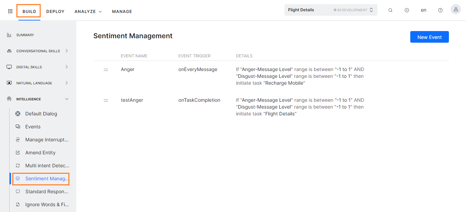The width and height of the screenshot is (466, 212).
Task: Click the Default Dialog icon
Action: point(17,113)
